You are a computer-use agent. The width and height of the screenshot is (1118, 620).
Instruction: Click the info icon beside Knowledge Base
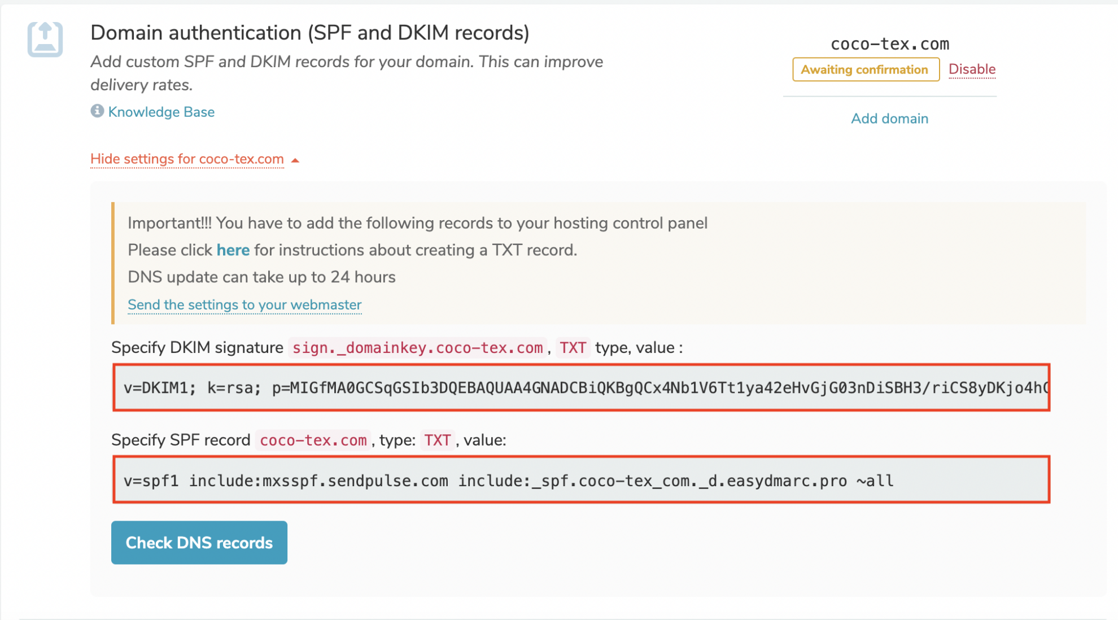pyautogui.click(x=97, y=111)
